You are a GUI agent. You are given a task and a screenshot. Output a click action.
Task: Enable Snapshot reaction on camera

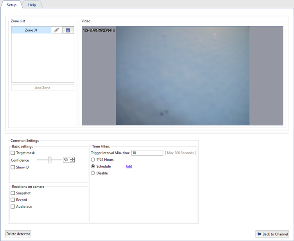(13, 193)
